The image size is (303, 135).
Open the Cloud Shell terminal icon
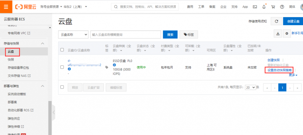(255, 7)
